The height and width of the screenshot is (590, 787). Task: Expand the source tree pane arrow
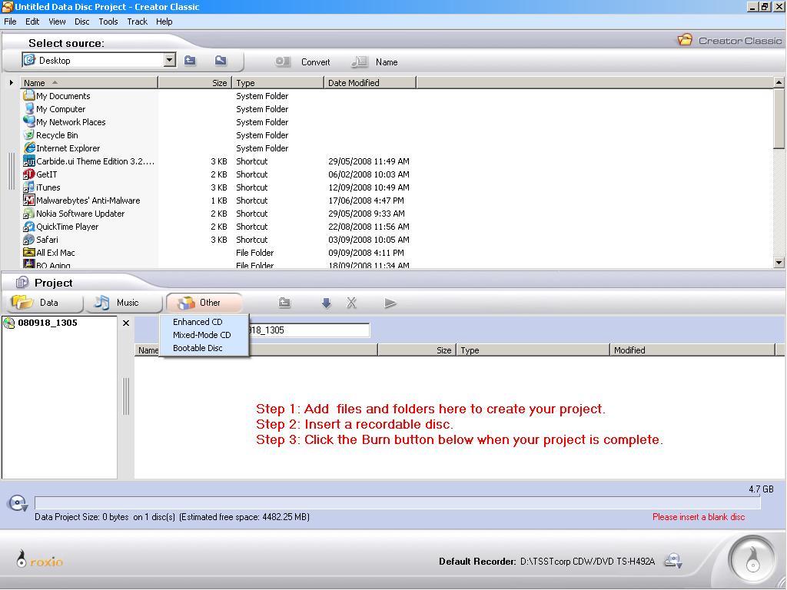[11, 82]
